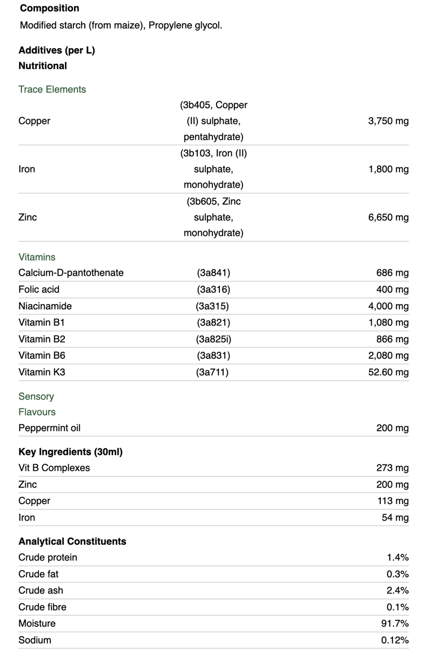This screenshot has width=429, height=665.
Task: Click the Composition heading
Action: click(x=49, y=9)
